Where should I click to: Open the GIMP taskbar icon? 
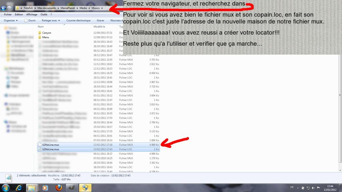(72, 188)
